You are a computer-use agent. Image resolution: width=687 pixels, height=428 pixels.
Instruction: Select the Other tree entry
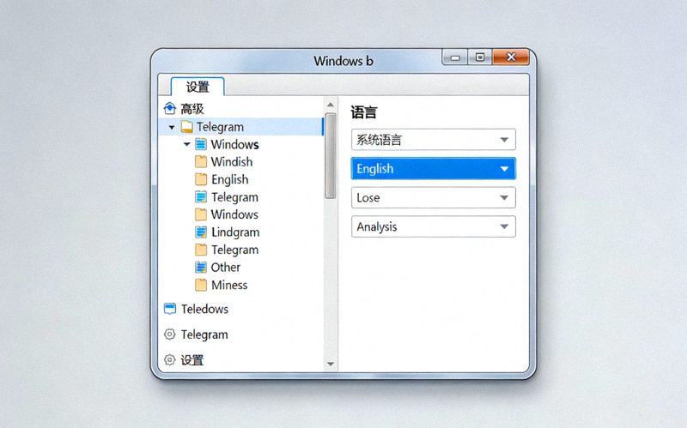coord(226,267)
